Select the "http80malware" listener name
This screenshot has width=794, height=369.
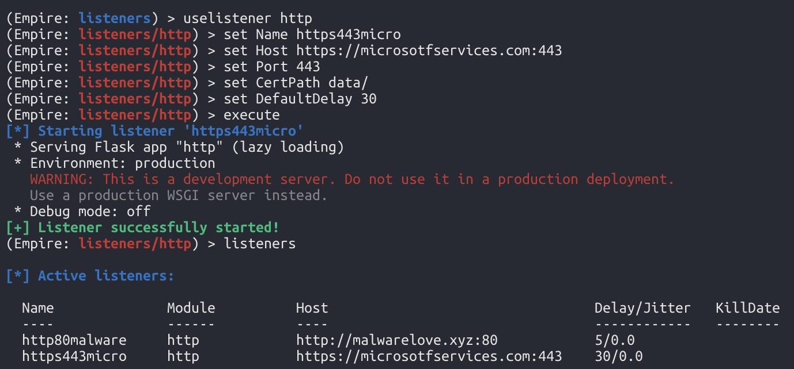[x=74, y=340]
